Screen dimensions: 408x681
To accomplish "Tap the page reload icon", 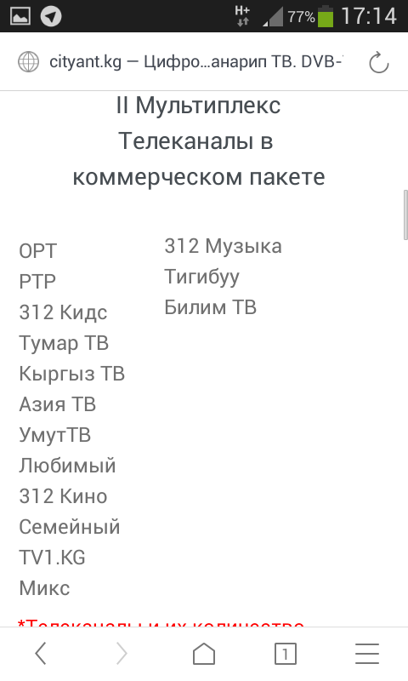I will 378,62.
